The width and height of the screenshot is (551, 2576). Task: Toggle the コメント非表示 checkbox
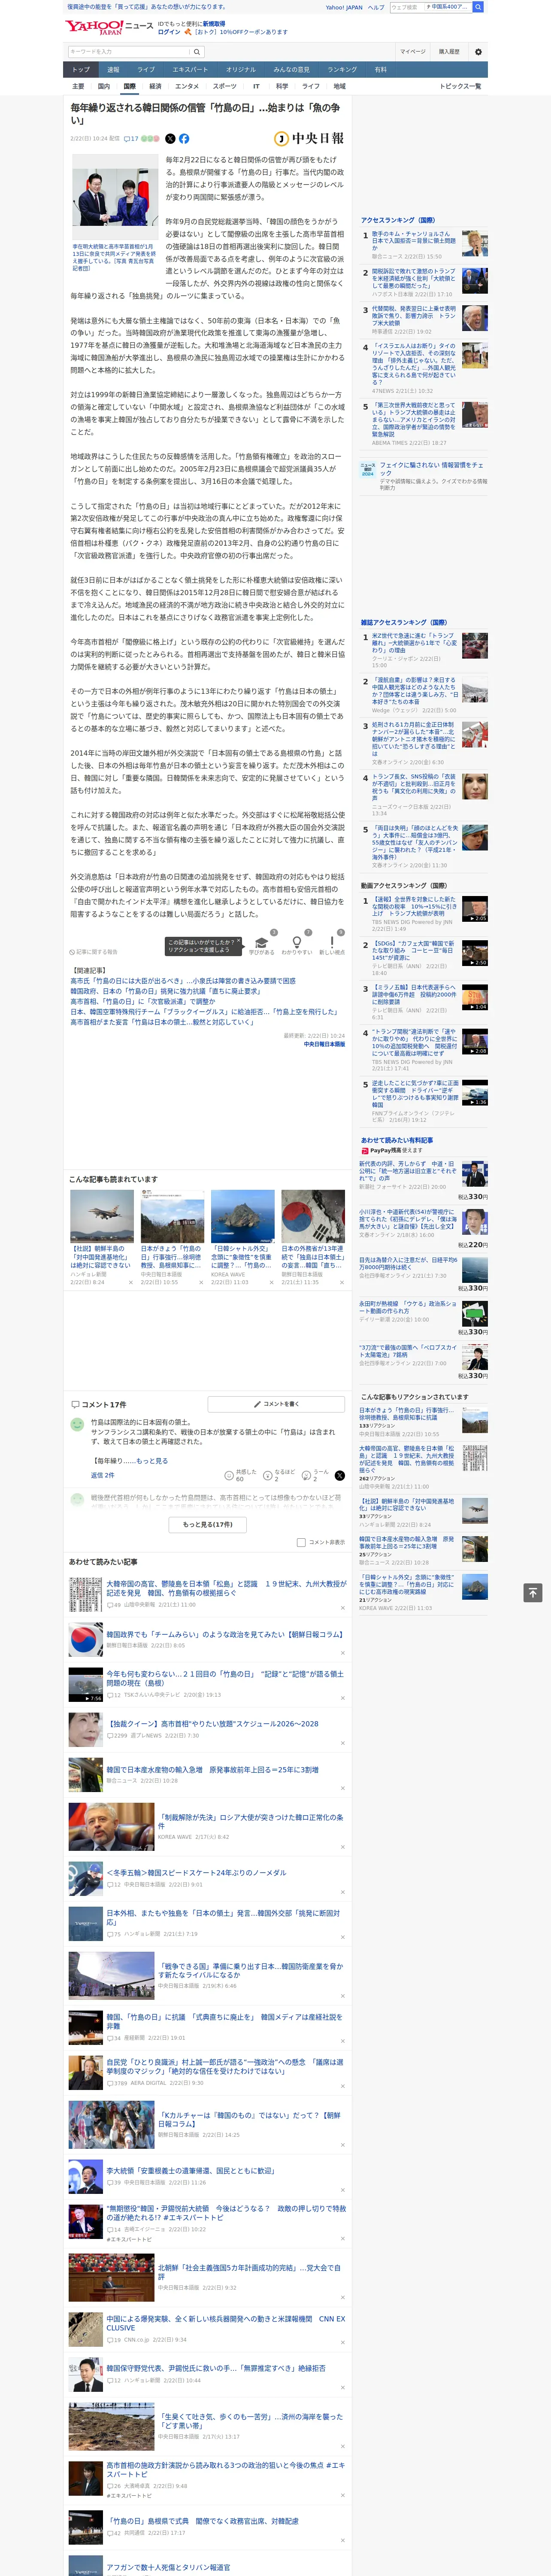[x=301, y=1542]
